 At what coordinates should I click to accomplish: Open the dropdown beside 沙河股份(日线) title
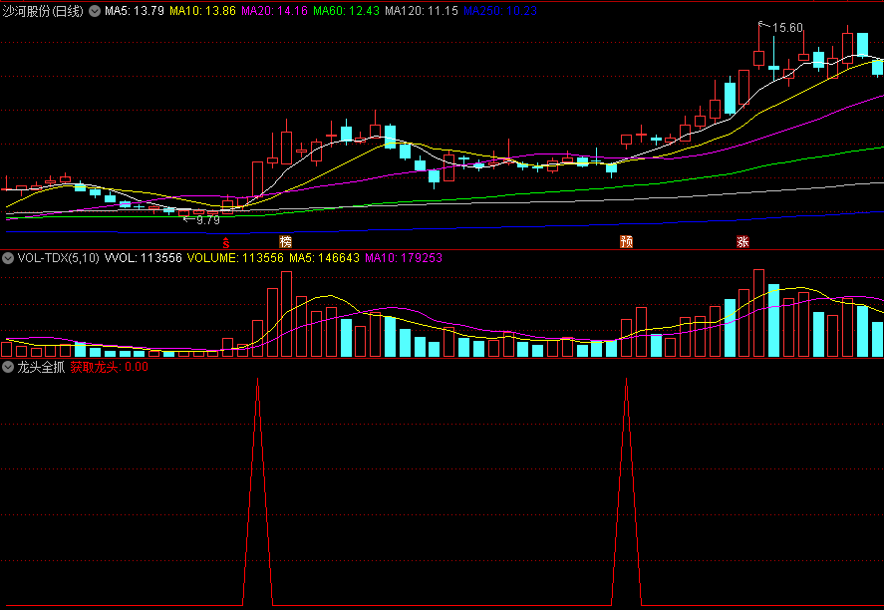(95, 11)
